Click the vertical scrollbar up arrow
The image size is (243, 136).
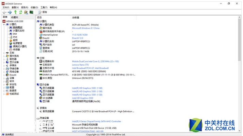[240, 17]
